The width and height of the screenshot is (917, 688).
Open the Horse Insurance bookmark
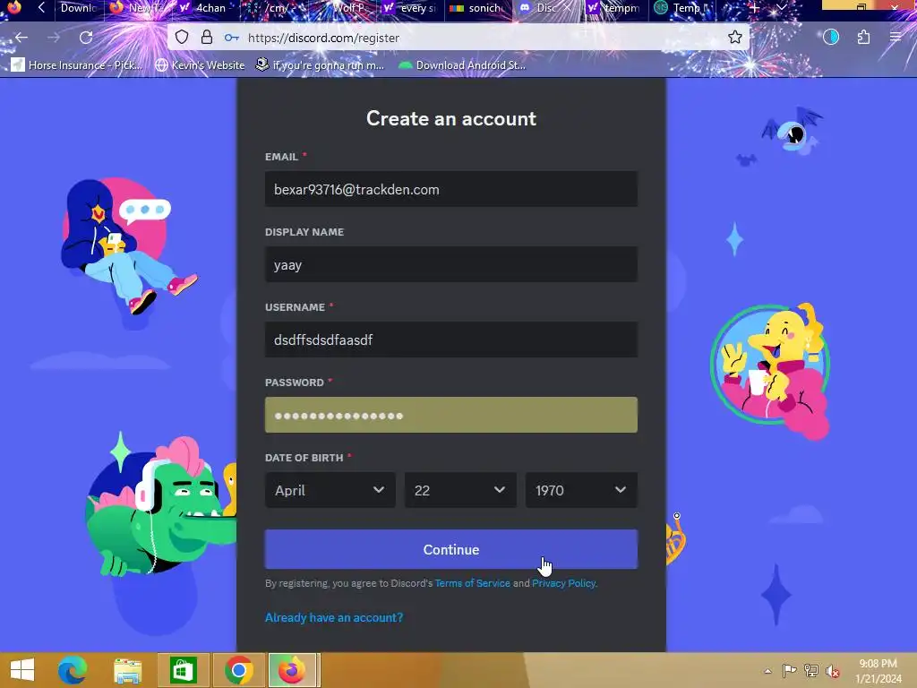pyautogui.click(x=77, y=64)
